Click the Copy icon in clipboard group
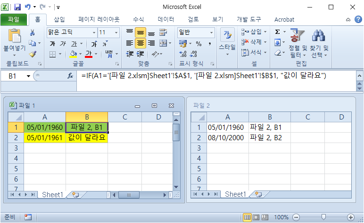This screenshot has width=364, height=223. coord(32,43)
